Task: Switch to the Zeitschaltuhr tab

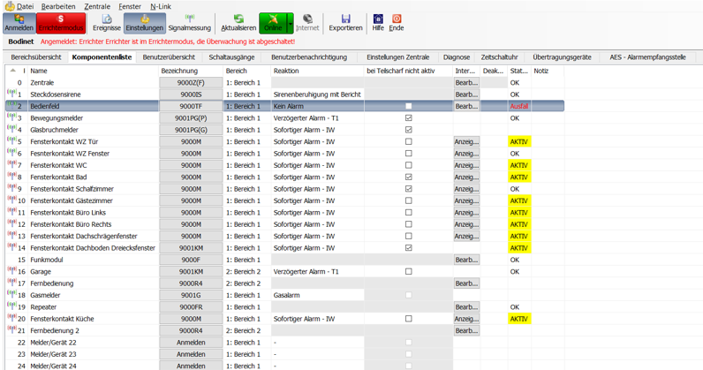Action: coord(501,57)
